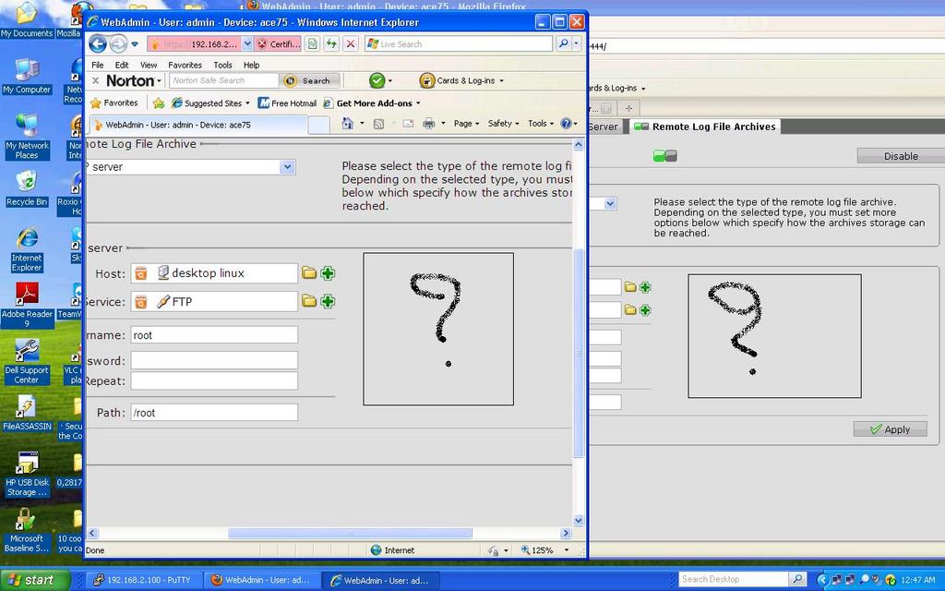Click the IE back navigation arrow
The width and height of the screenshot is (945, 591).
click(98, 43)
